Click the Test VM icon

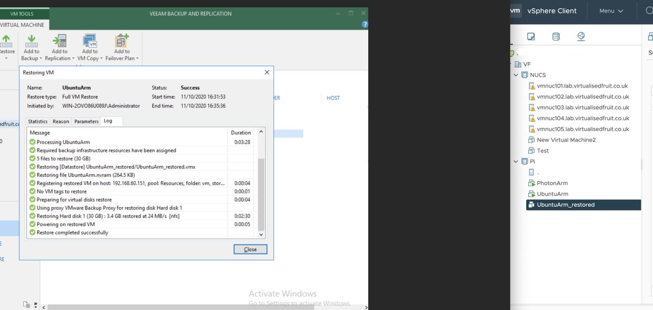click(532, 151)
